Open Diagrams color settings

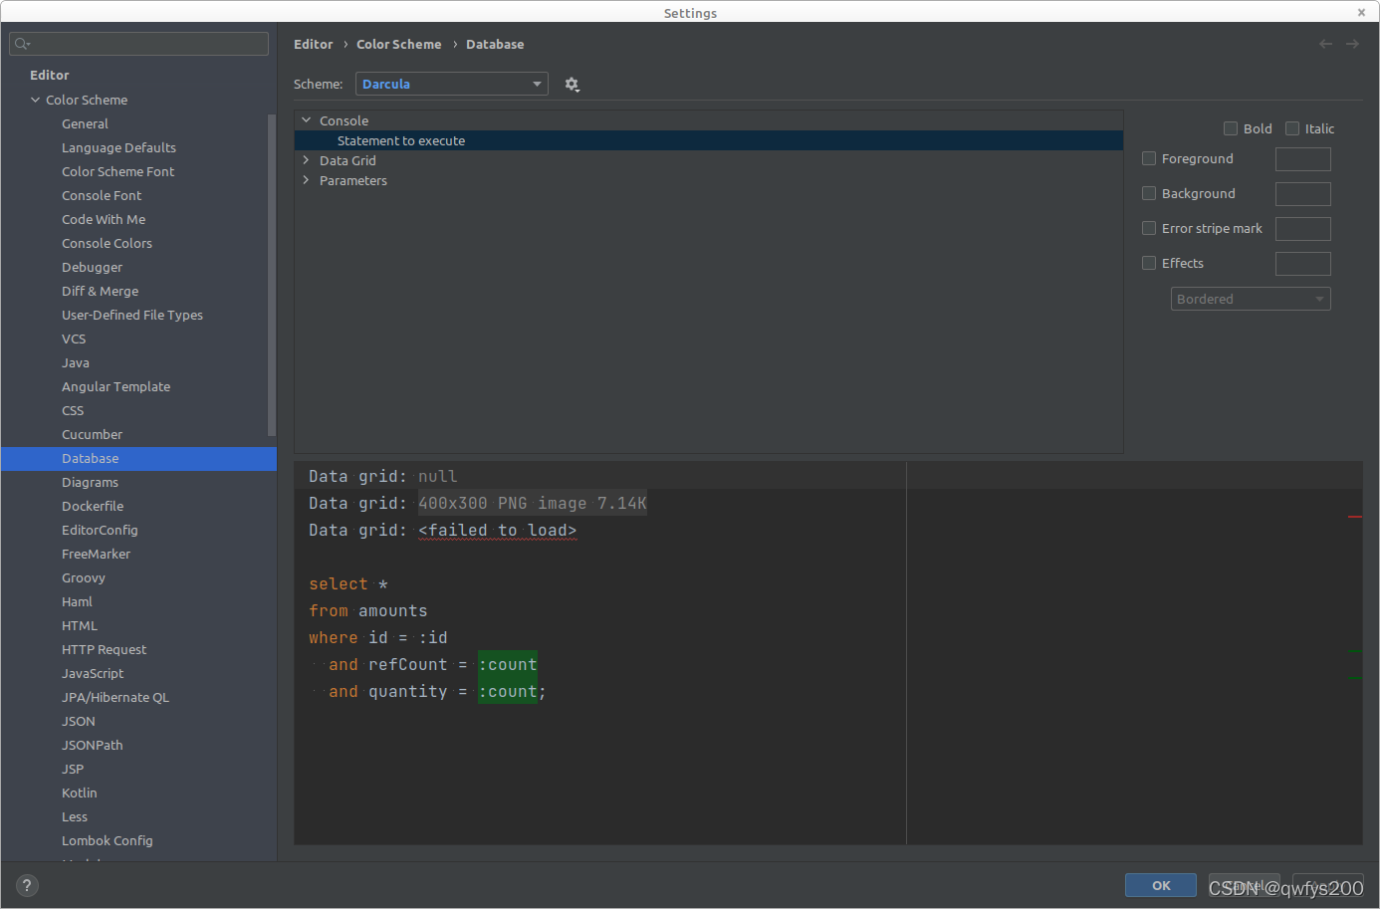[90, 482]
